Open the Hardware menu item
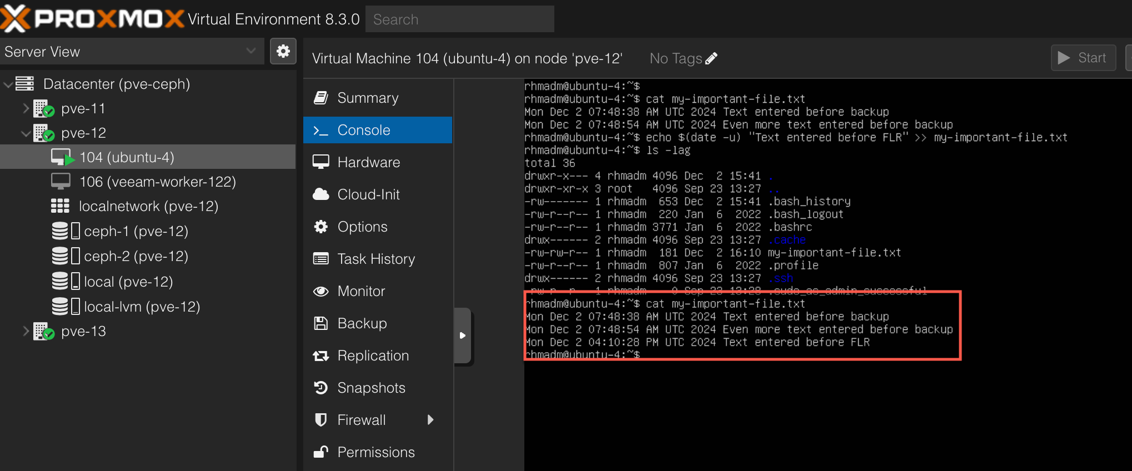 pos(378,162)
